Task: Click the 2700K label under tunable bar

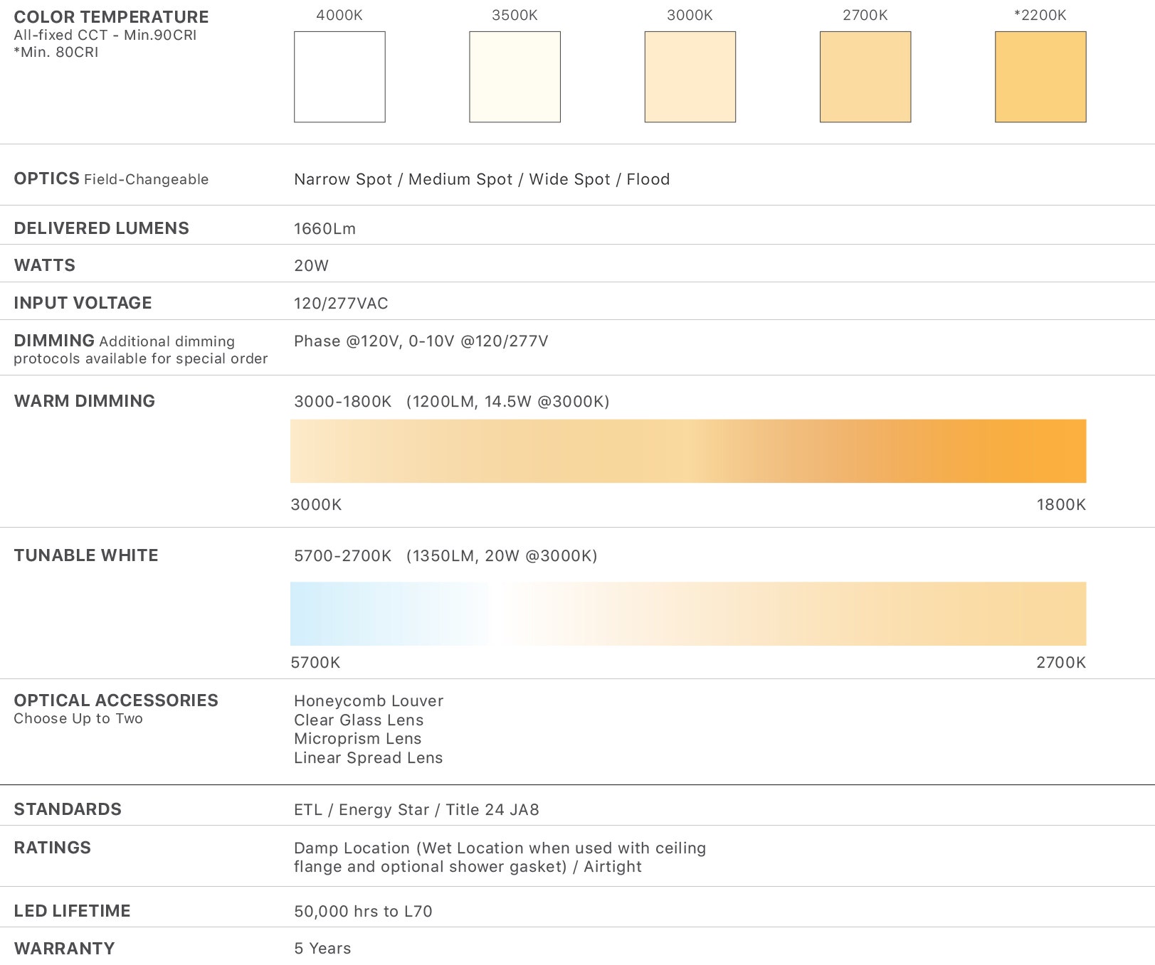Action: pos(1061,663)
